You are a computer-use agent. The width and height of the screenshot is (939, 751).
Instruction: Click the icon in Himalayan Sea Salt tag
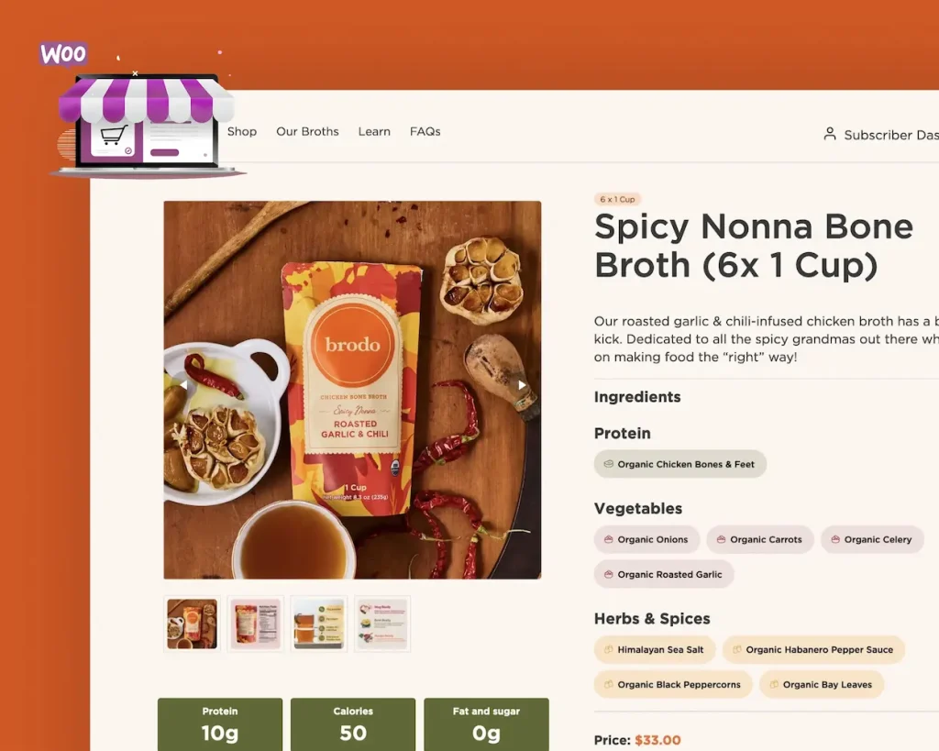609,650
